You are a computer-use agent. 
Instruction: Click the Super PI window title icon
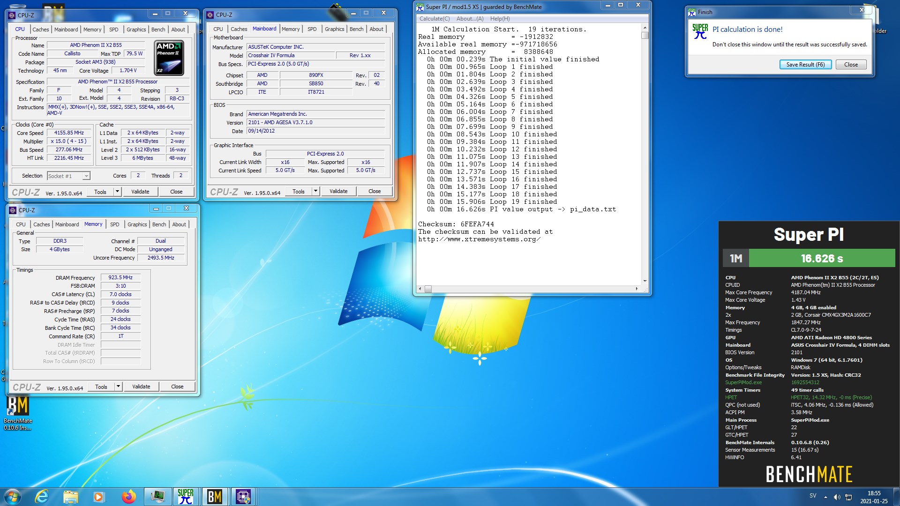pyautogui.click(x=420, y=7)
